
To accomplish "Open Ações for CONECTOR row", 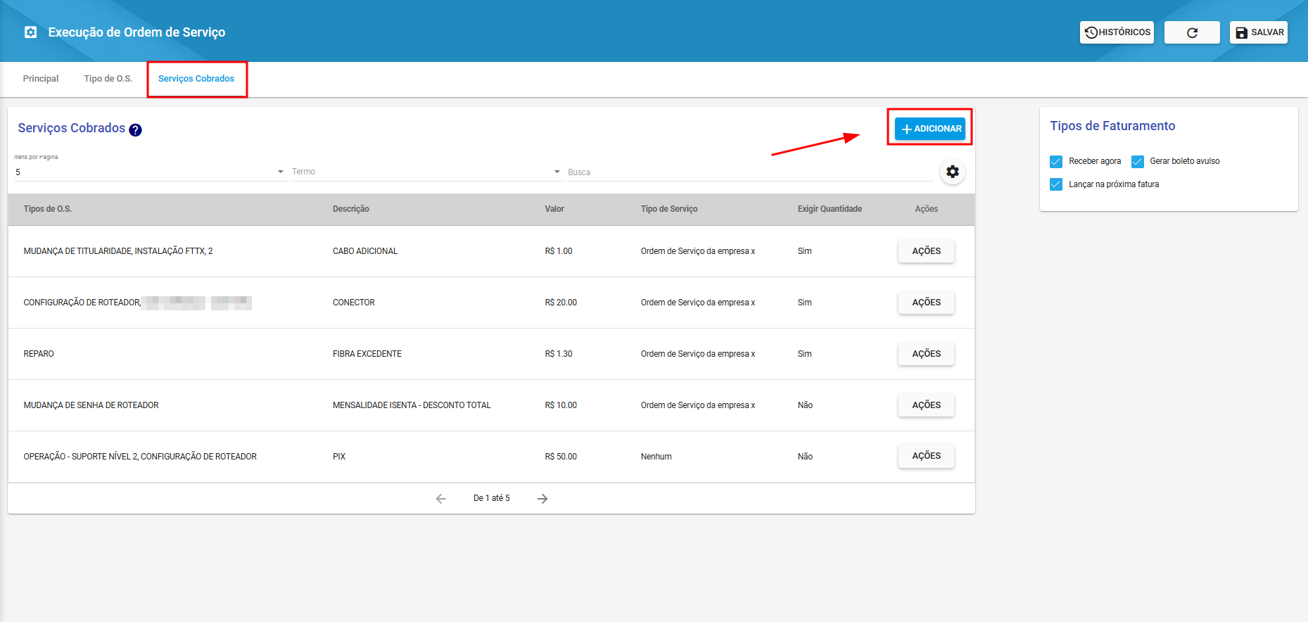I will click(926, 303).
